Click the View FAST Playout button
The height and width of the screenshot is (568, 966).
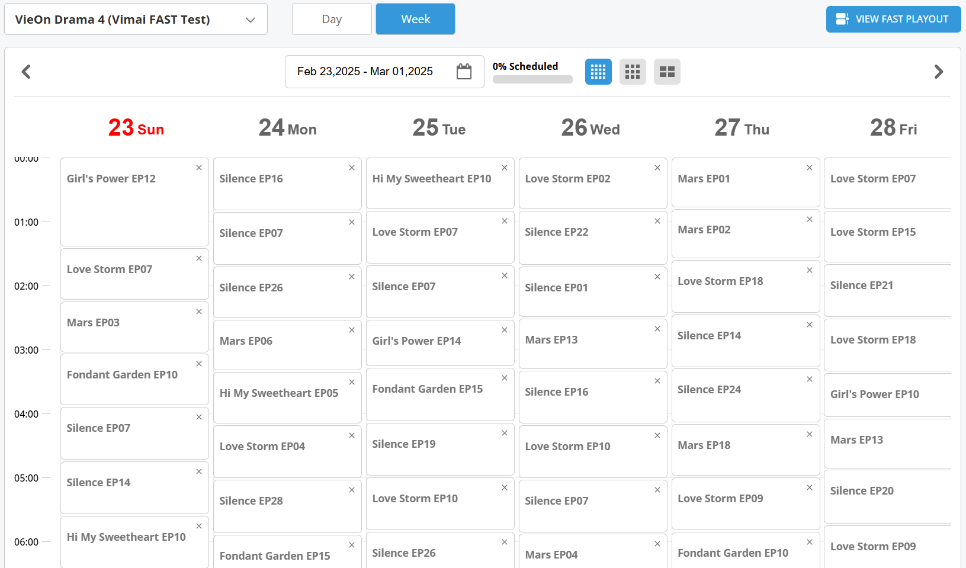click(x=893, y=20)
